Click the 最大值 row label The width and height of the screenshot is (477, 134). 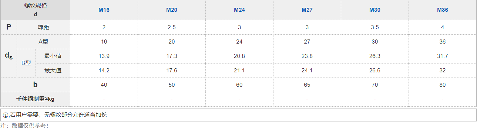53,71
